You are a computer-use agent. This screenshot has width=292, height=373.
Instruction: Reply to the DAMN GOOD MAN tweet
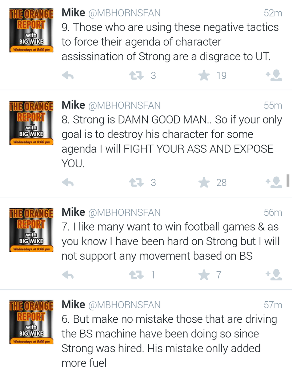[x=68, y=182]
